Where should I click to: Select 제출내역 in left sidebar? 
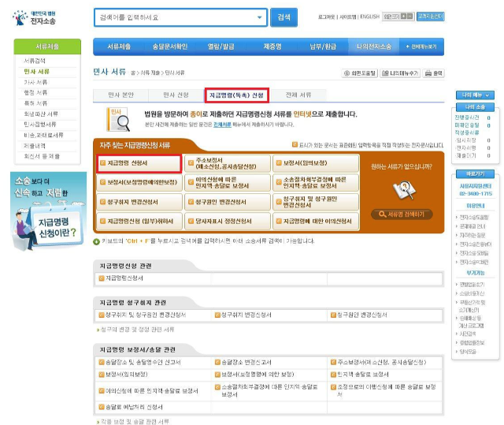[35, 146]
